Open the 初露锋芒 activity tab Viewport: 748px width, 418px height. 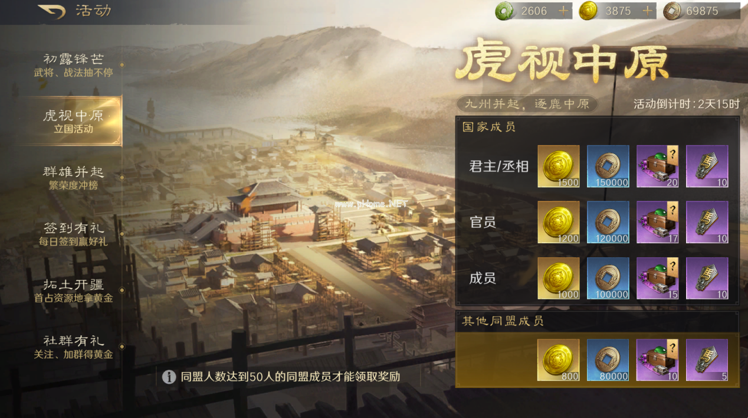[73, 65]
